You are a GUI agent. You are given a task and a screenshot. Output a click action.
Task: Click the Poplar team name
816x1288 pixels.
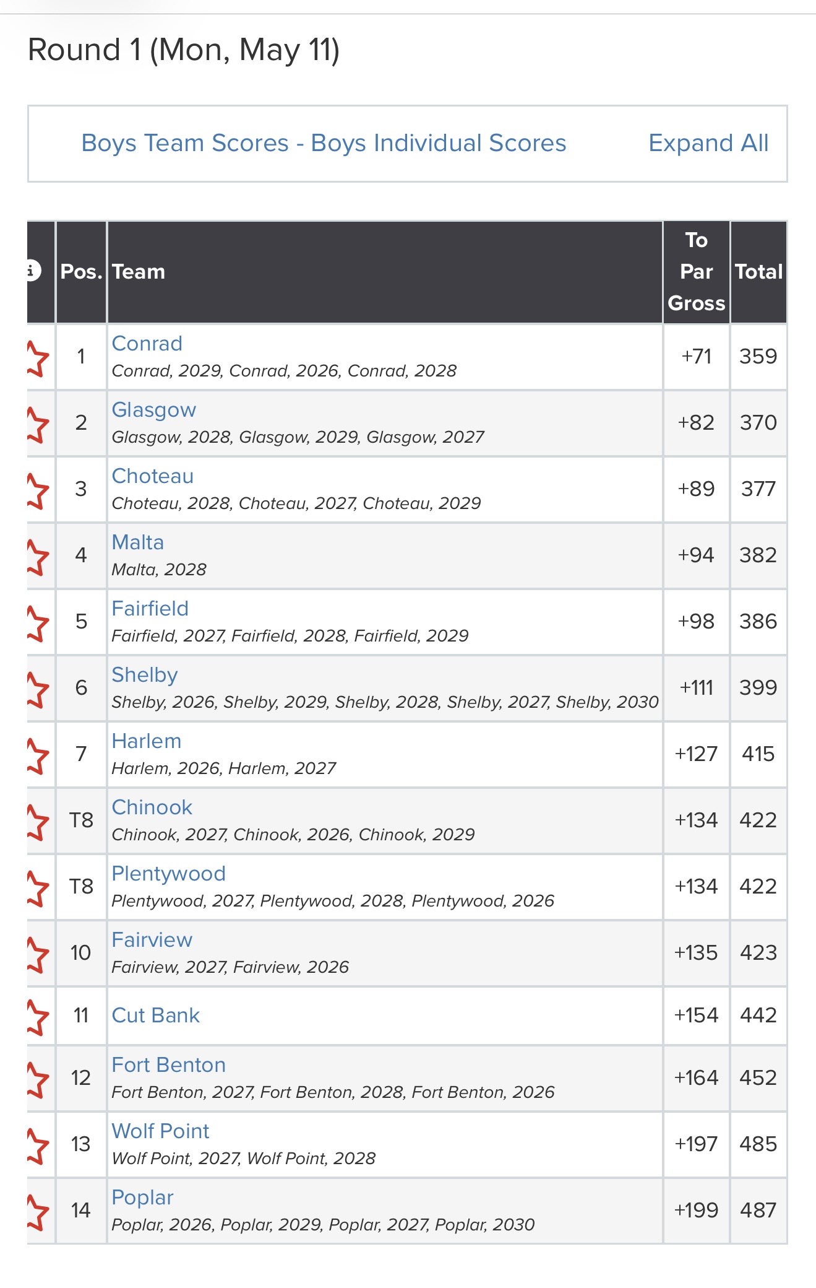click(143, 1198)
